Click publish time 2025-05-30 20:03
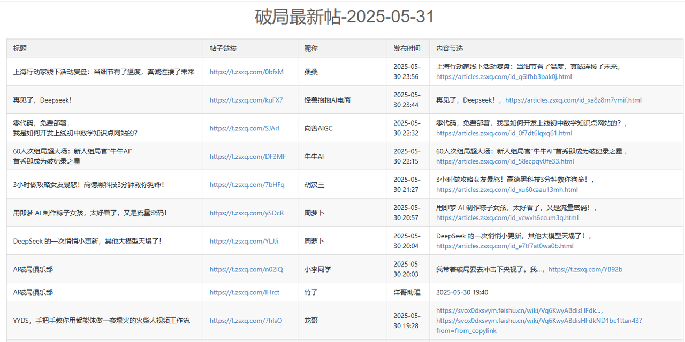685x342 pixels. 407,269
